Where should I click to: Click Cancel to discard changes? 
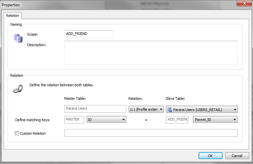pyautogui.click(x=237, y=156)
